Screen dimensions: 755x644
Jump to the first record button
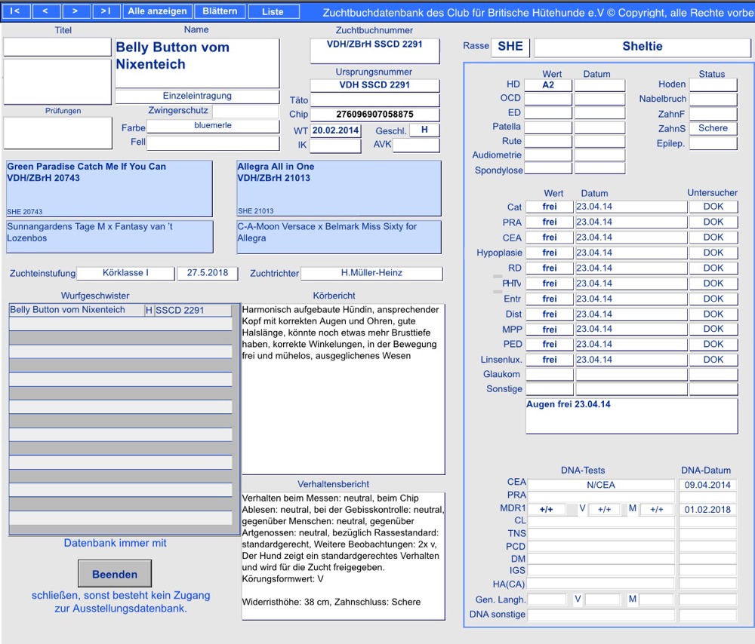coord(16,11)
